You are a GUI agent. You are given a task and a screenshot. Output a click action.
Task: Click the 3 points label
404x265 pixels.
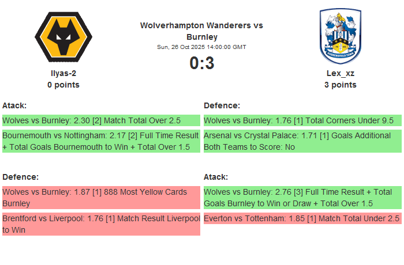341,85
